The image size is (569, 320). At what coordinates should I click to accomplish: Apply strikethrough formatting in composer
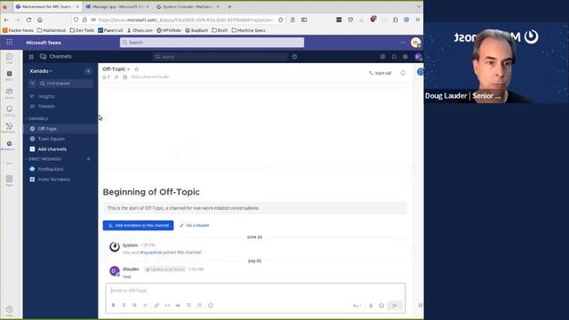134,306
